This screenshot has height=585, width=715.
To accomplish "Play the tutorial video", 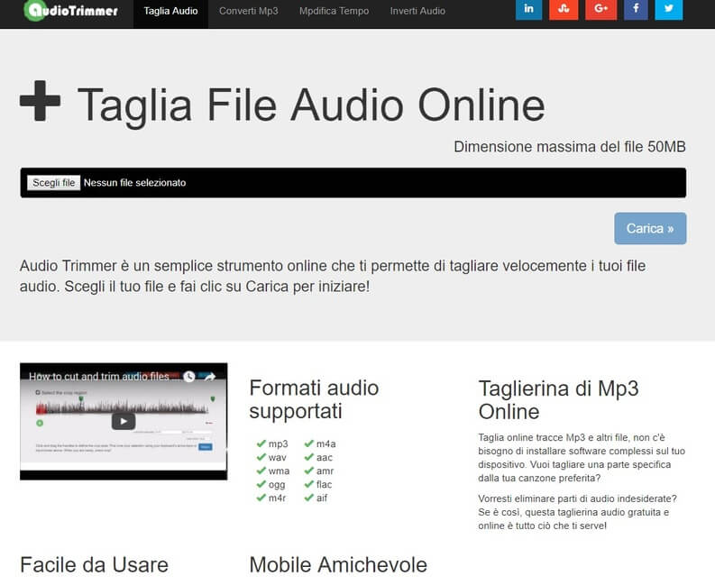I will 124,421.
